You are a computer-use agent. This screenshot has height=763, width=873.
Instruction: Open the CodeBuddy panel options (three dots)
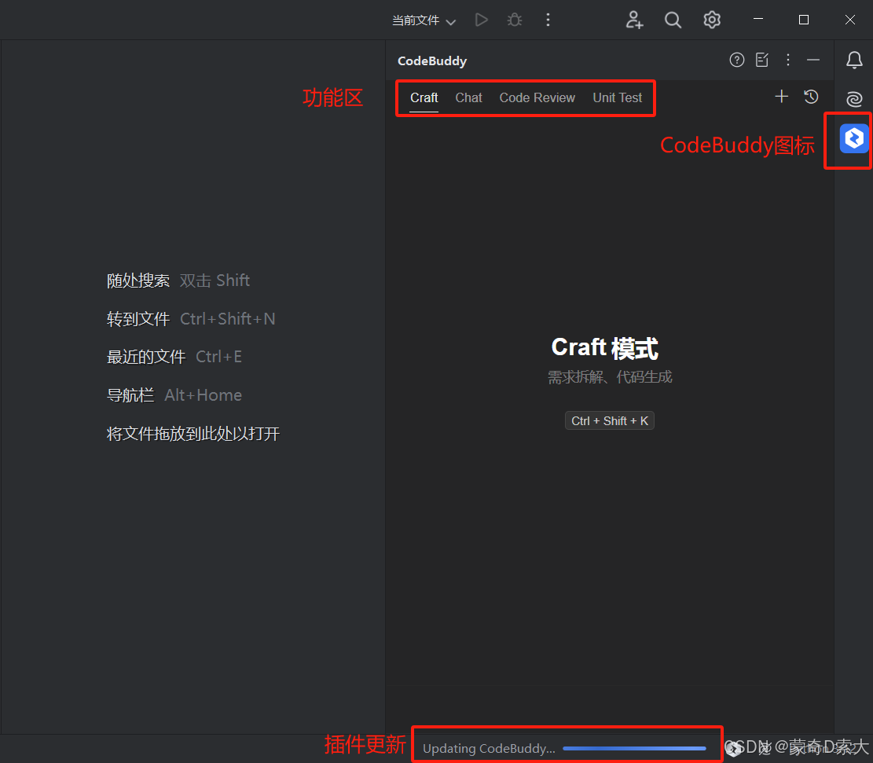788,60
